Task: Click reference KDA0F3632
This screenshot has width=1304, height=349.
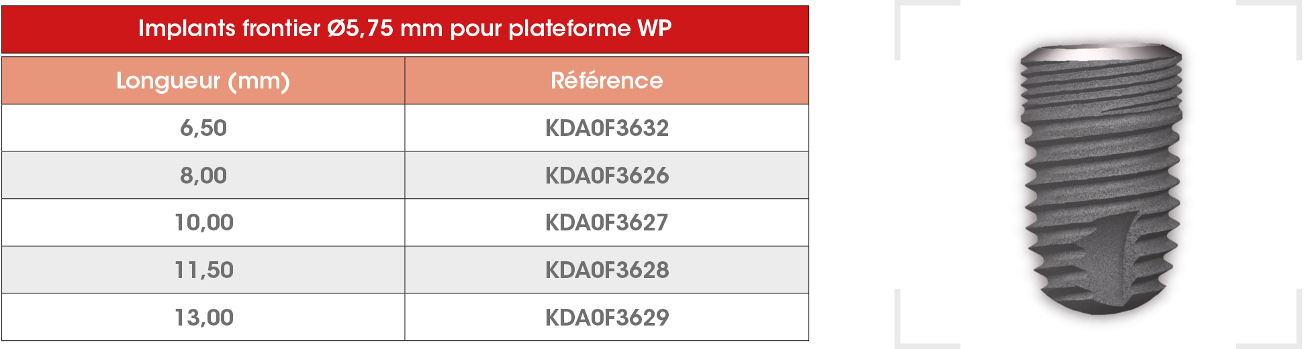Action: coord(607,128)
